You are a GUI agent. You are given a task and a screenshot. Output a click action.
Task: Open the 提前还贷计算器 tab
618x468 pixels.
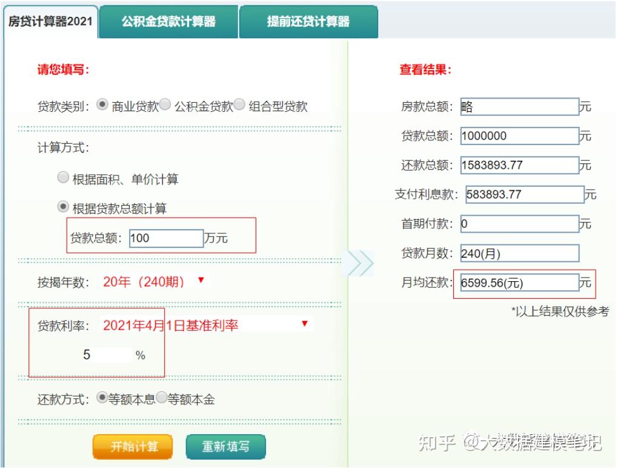coord(309,19)
